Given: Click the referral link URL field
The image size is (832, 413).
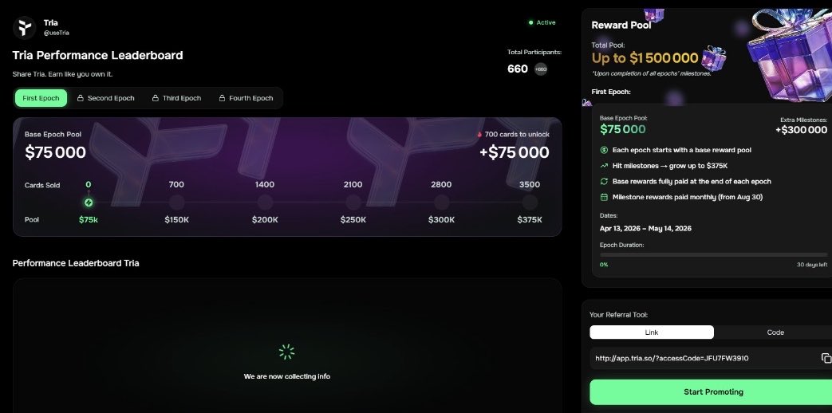Looking at the screenshot, I should [x=702, y=358].
